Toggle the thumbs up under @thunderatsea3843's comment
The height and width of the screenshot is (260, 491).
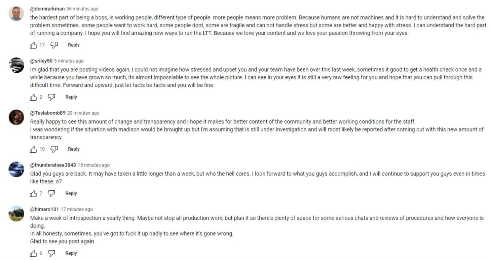(x=33, y=193)
